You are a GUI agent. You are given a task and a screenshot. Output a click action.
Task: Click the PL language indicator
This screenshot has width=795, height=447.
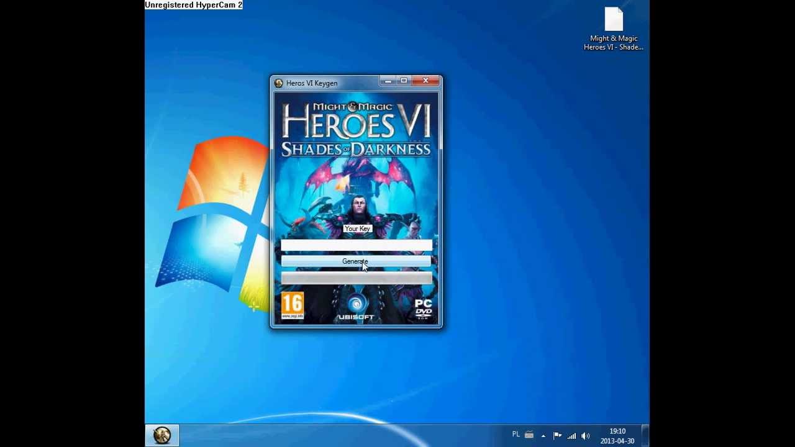coord(516,435)
